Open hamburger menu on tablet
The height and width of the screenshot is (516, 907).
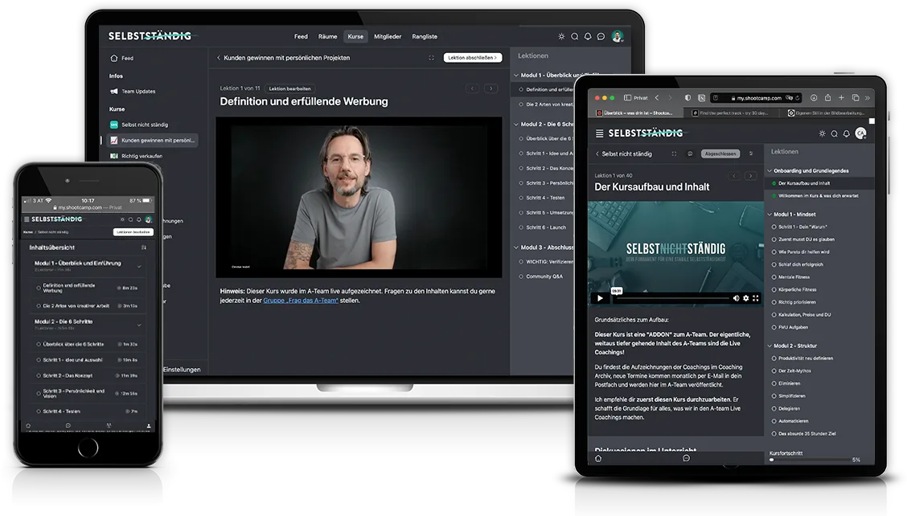[x=599, y=133]
